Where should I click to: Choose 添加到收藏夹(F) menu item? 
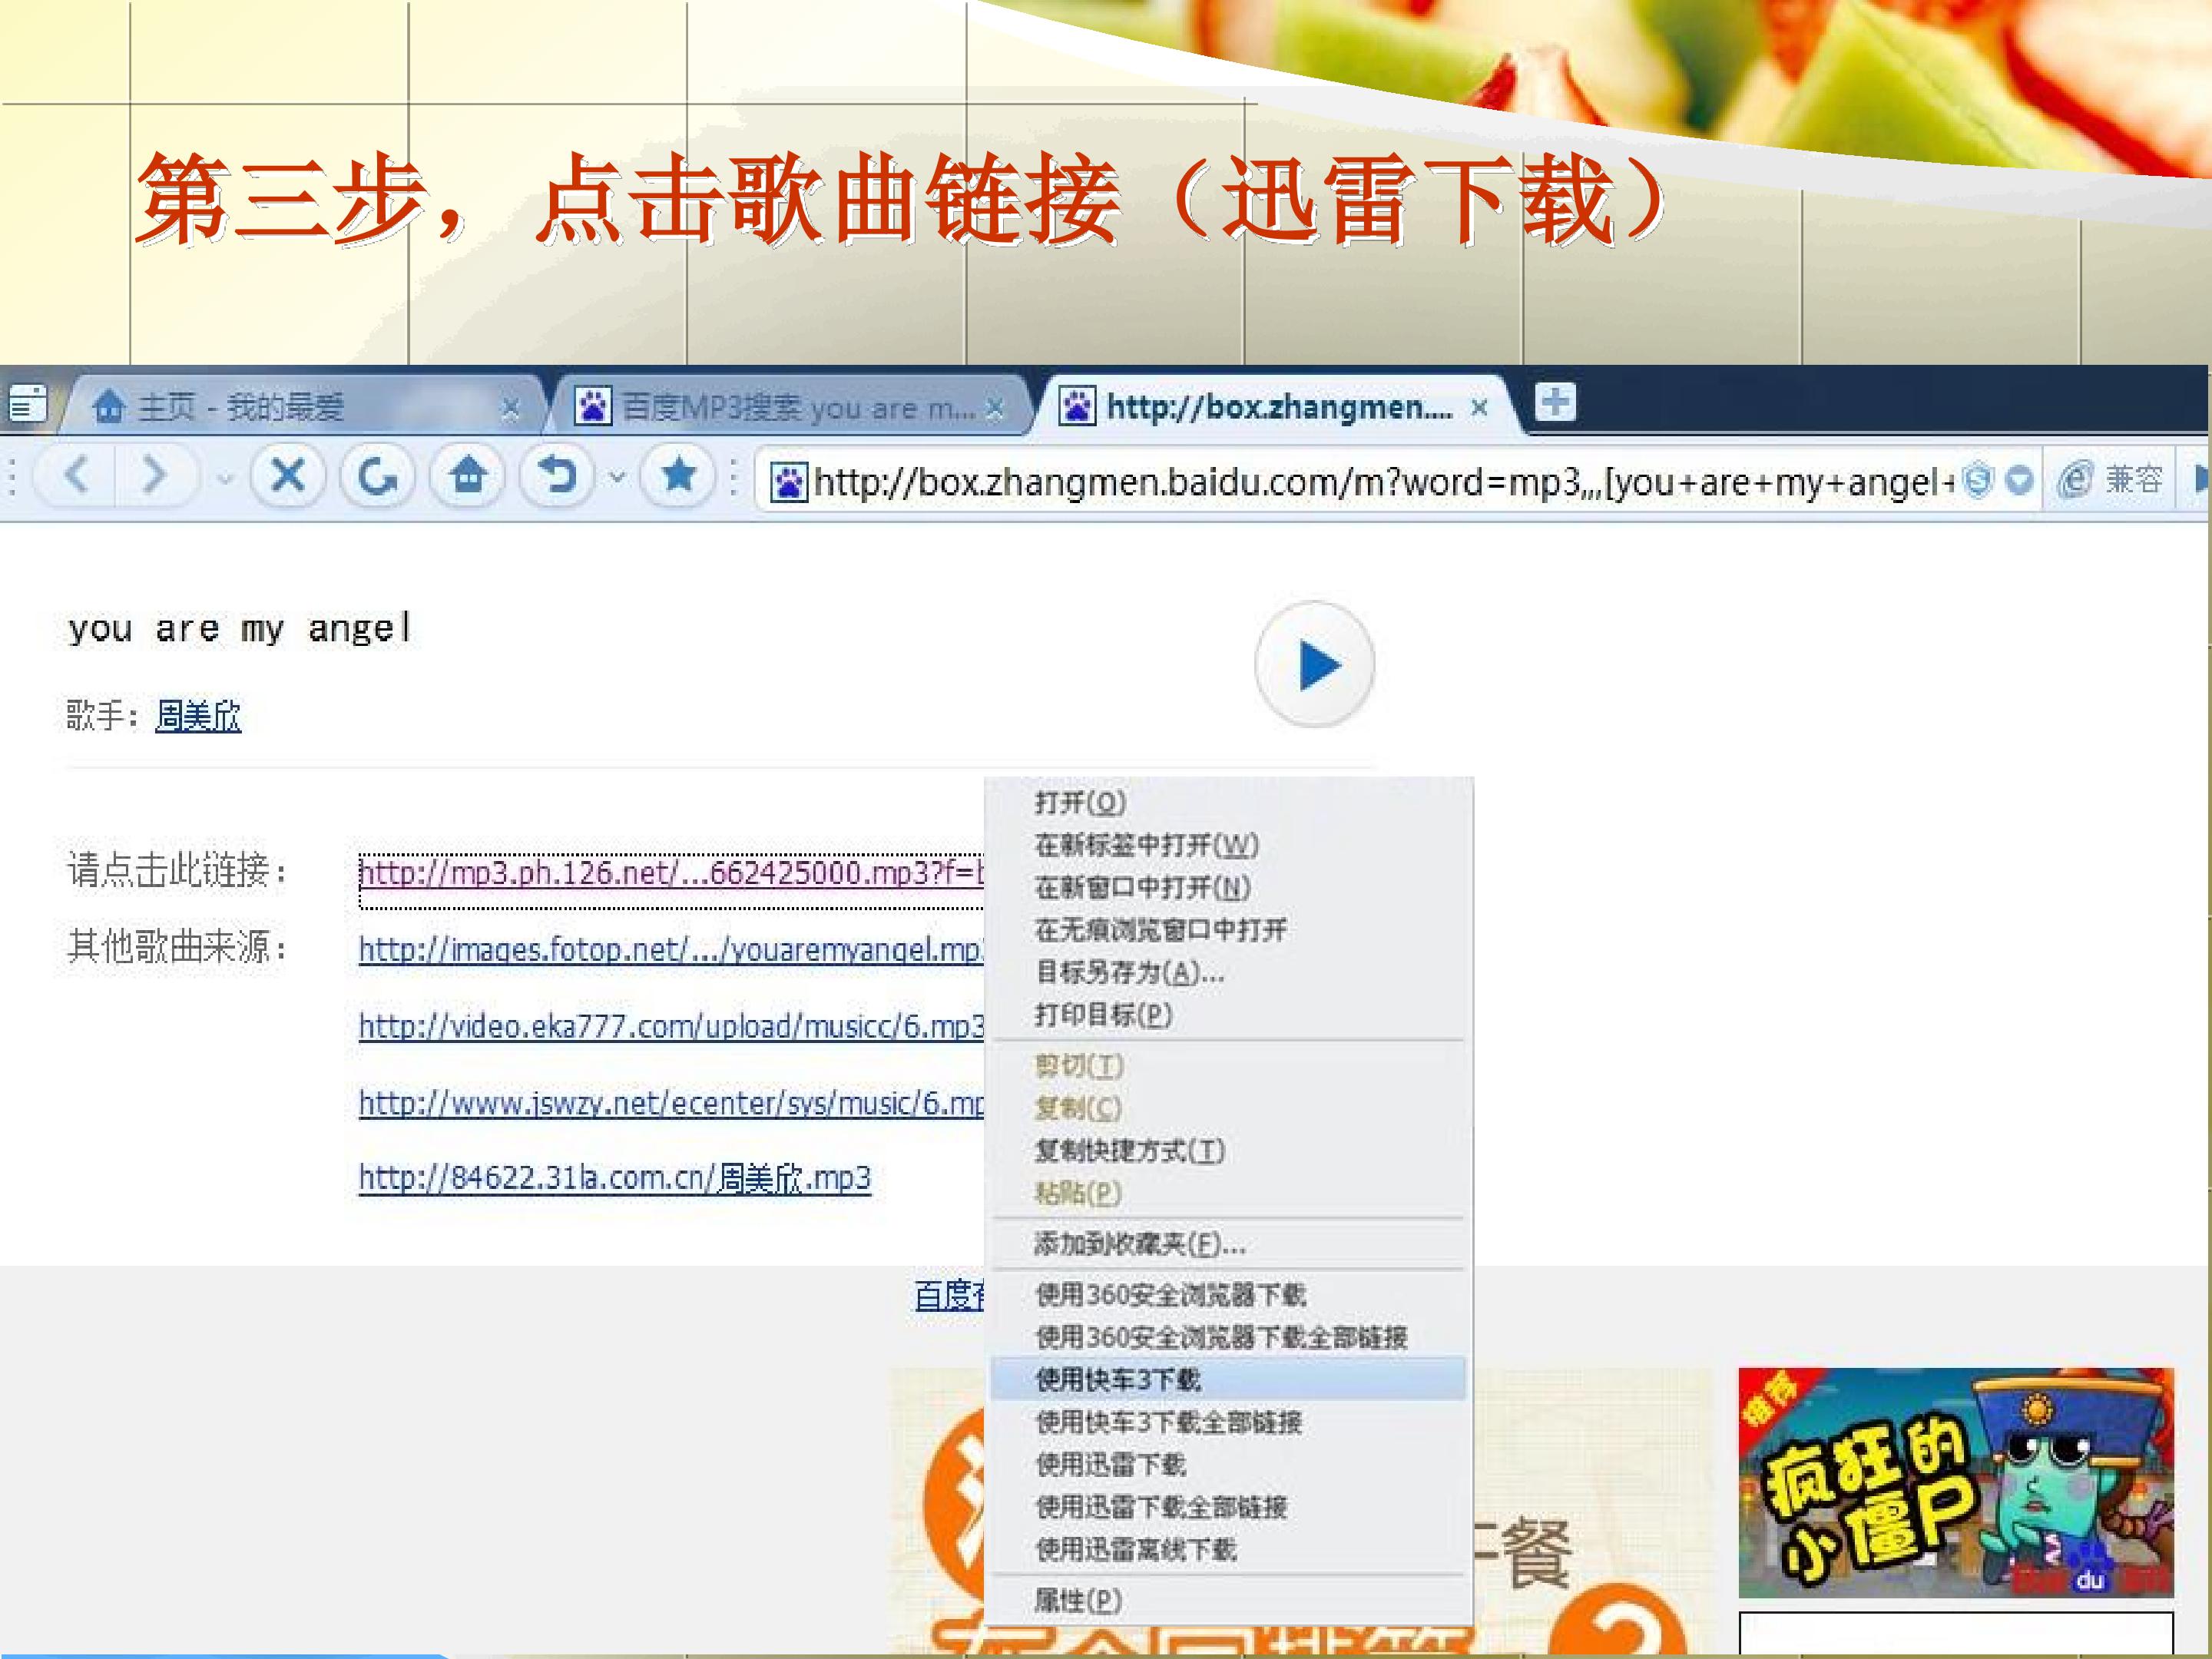tap(1229, 1244)
